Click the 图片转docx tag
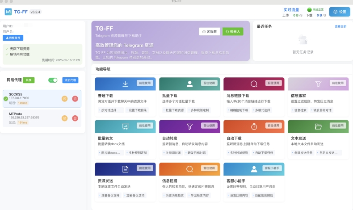 (110, 153)
